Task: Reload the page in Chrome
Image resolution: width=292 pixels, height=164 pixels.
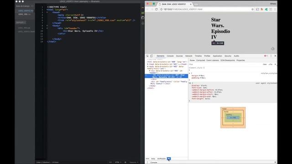Action: click(156, 9)
